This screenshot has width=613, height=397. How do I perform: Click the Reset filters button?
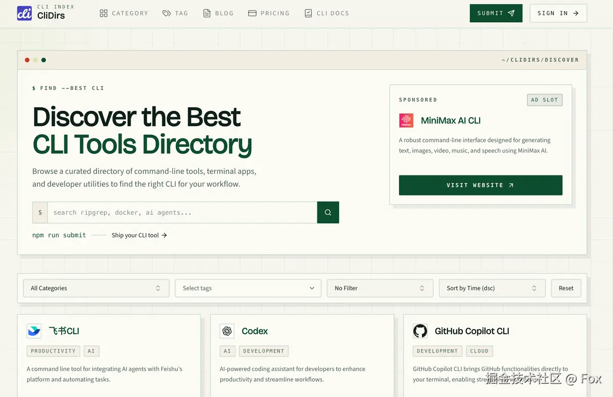(x=566, y=288)
